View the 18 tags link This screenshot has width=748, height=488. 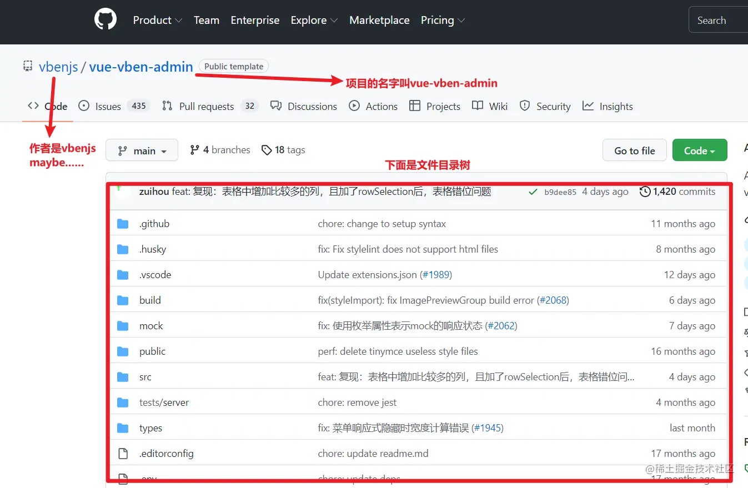point(283,150)
